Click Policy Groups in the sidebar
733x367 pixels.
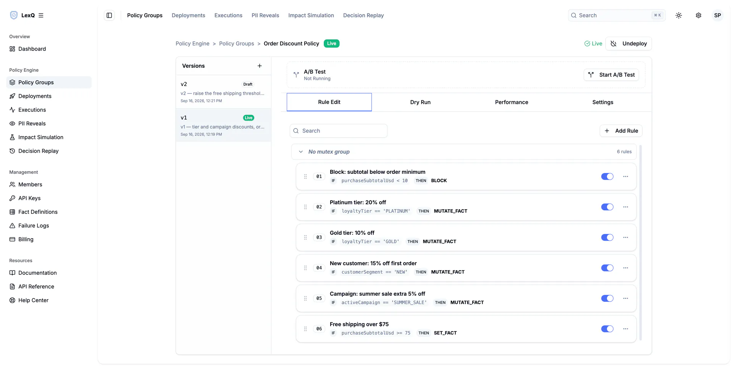pyautogui.click(x=49, y=82)
